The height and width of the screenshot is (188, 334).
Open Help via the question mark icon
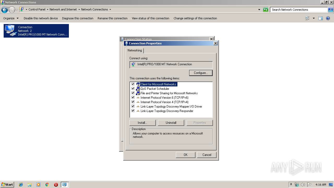328,18
